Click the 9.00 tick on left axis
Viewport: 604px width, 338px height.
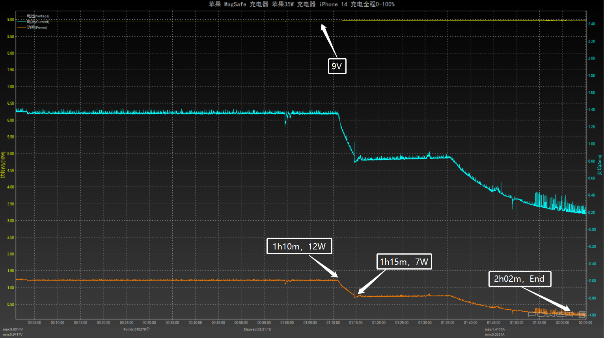click(x=11, y=19)
